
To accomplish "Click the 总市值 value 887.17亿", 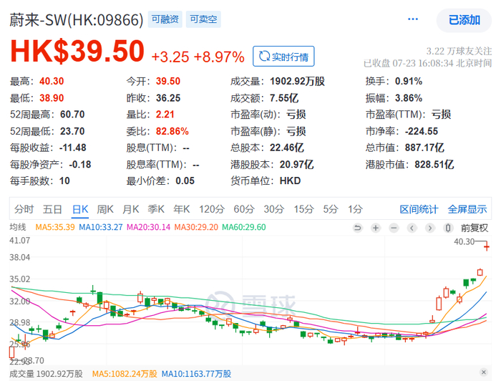I will [x=424, y=148].
